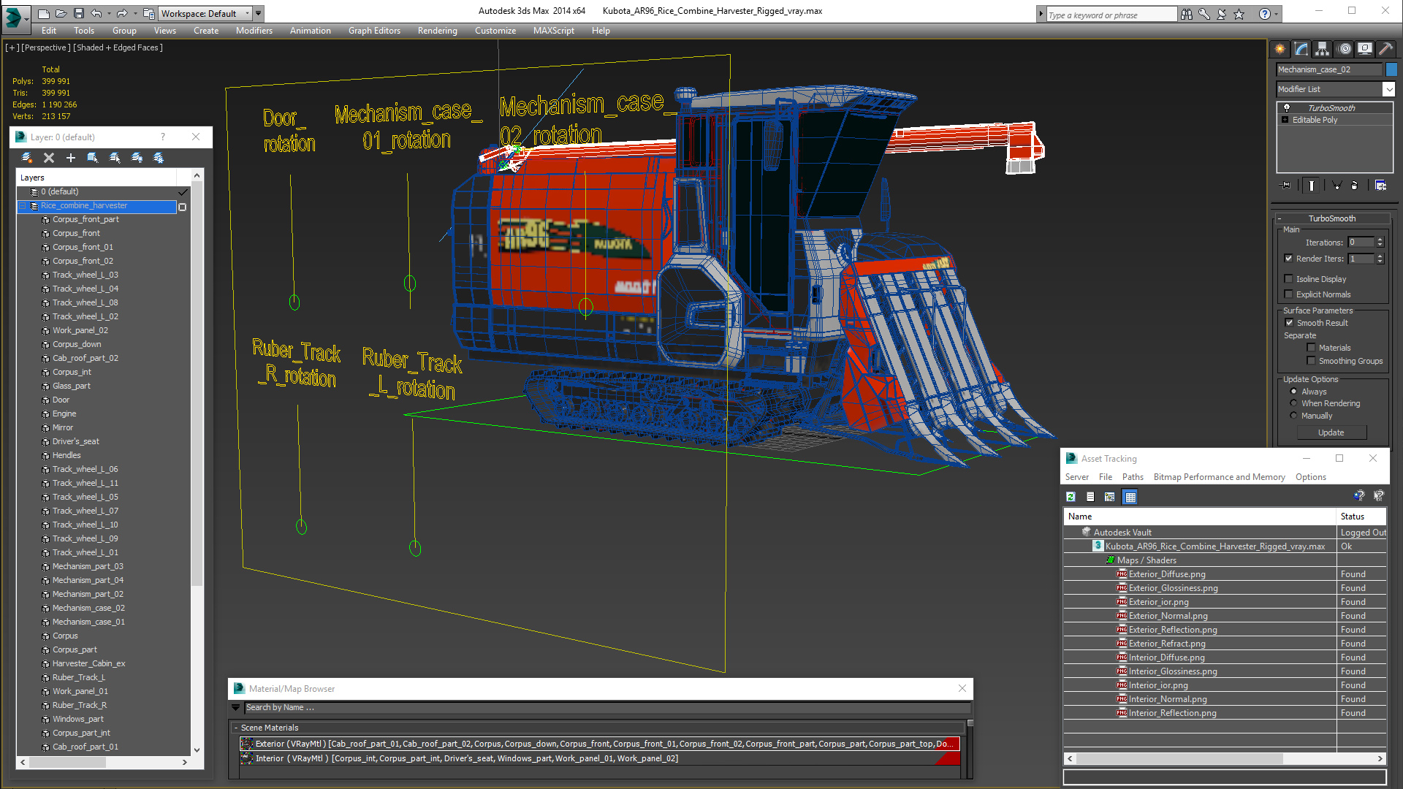Open the Create command panel tab
The image size is (1403, 789).
click(x=1280, y=49)
